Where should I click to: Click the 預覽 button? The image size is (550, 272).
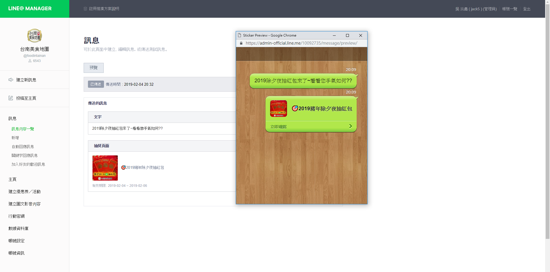[x=94, y=68]
